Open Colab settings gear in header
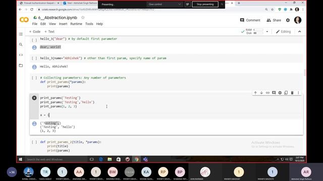The image size is (323, 181). pos(288,20)
